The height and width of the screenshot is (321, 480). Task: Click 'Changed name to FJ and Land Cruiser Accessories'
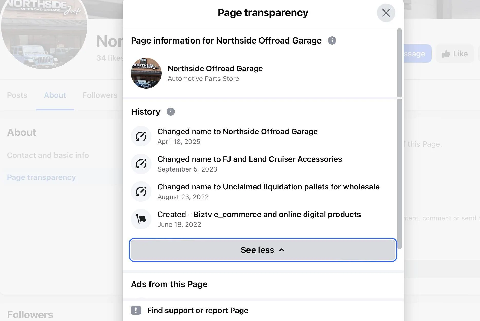pyautogui.click(x=250, y=159)
